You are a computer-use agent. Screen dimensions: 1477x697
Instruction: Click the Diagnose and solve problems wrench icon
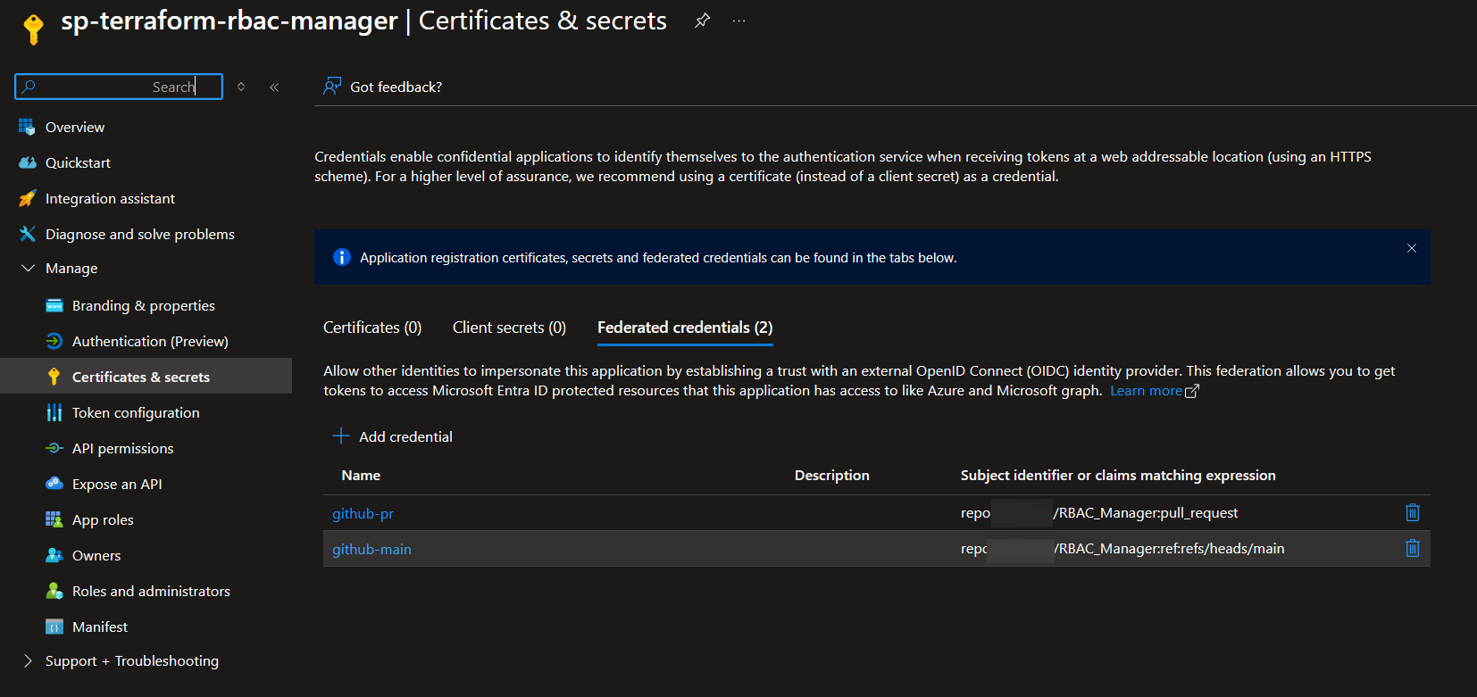27,234
